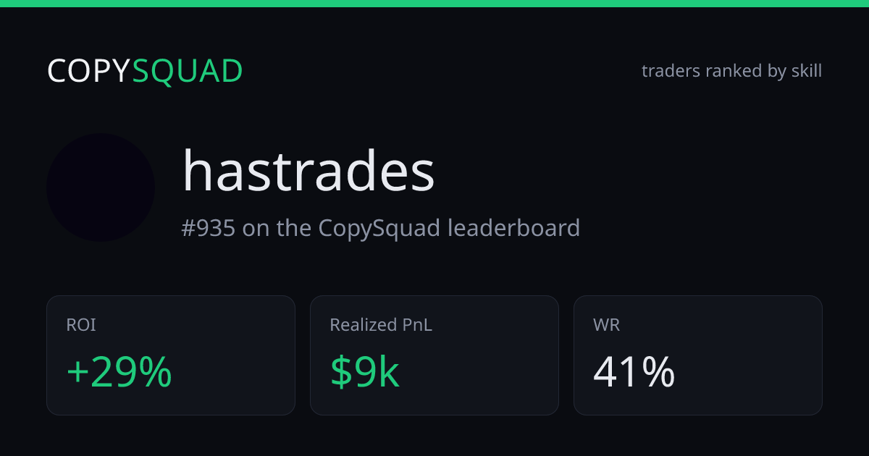The image size is (869, 456).
Task: Click the word 'skill' in the tagline
Action: (x=806, y=71)
